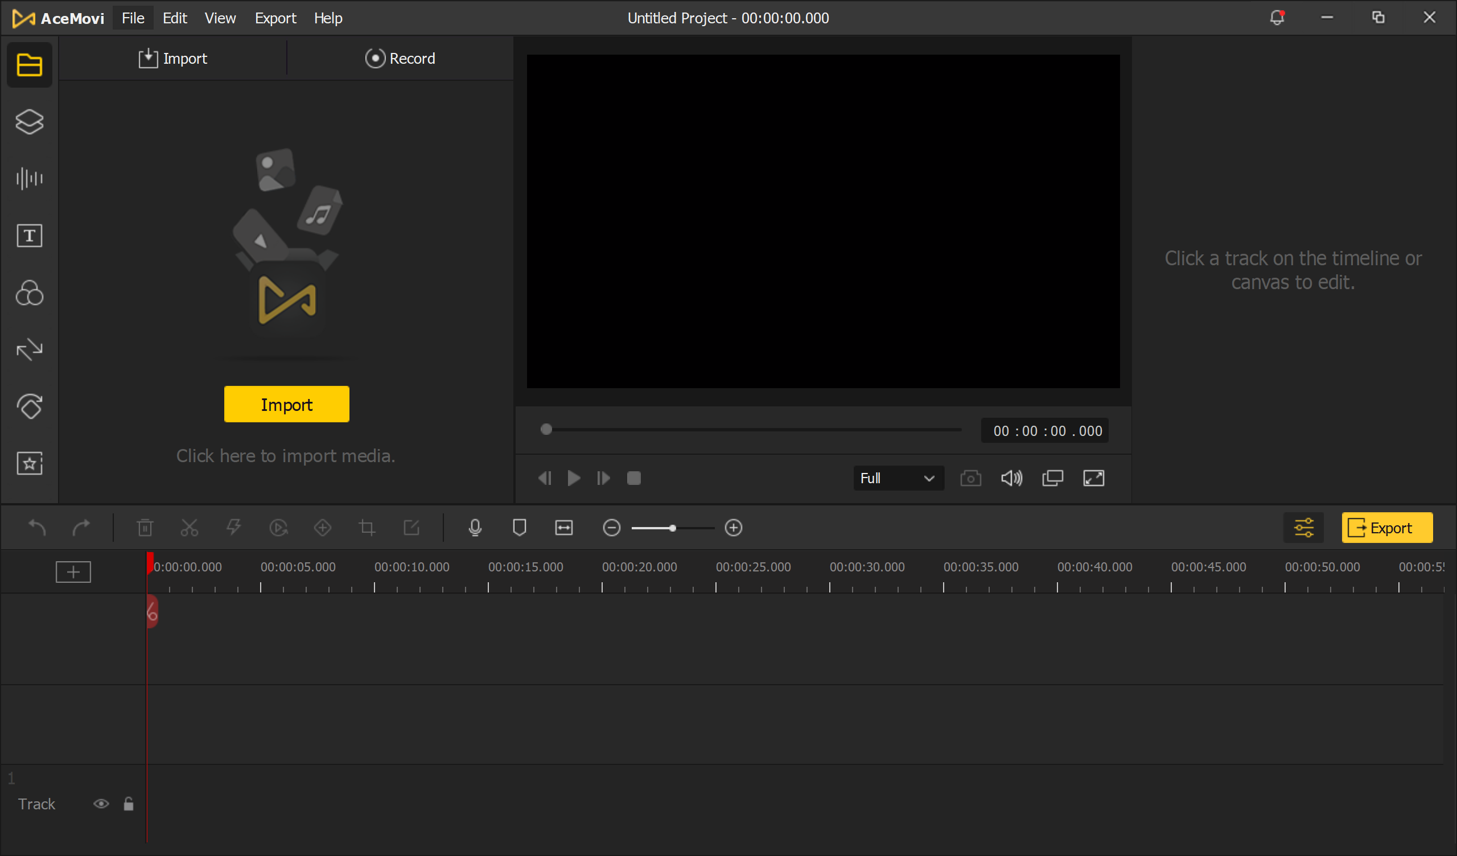The image size is (1457, 856).
Task: Select the Text tool in sidebar
Action: tap(28, 236)
